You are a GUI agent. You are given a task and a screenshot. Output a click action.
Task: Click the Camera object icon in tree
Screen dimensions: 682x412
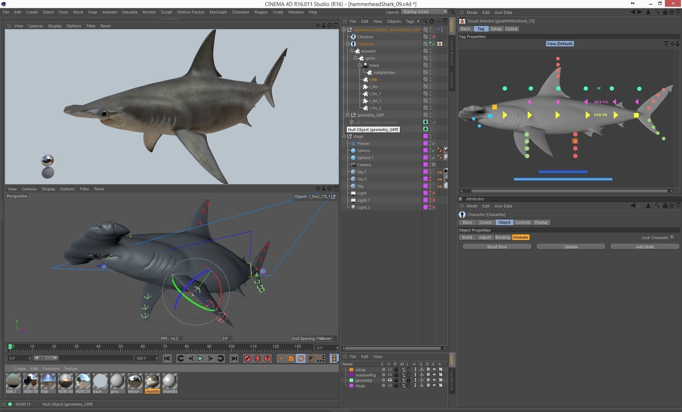(353, 165)
